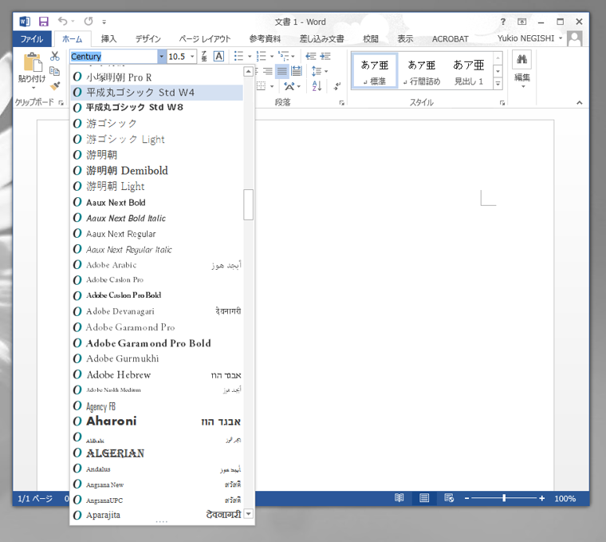Click the line spacing icon
The image size is (606, 542).
tap(317, 71)
